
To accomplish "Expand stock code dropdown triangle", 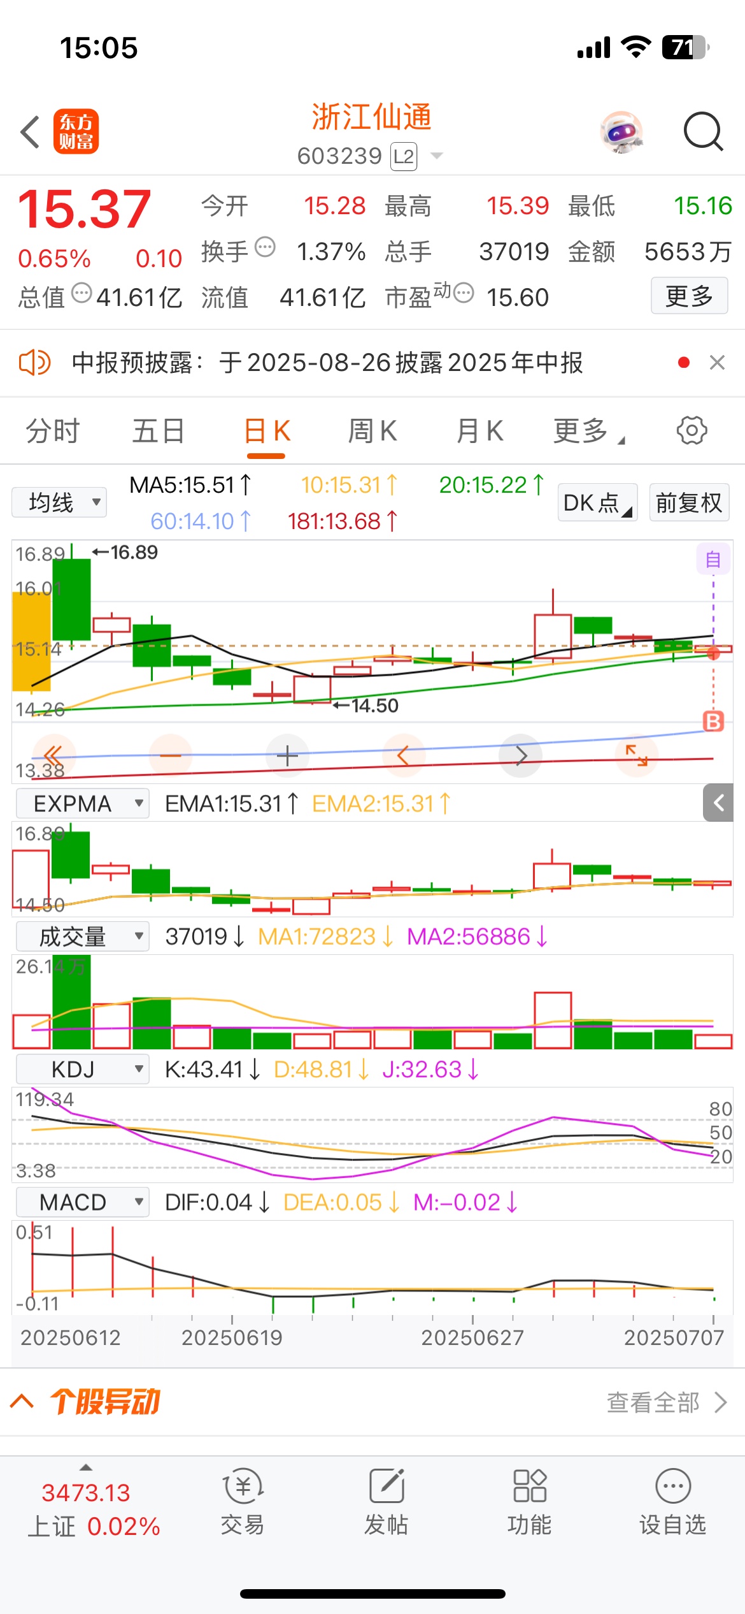I will click(437, 156).
